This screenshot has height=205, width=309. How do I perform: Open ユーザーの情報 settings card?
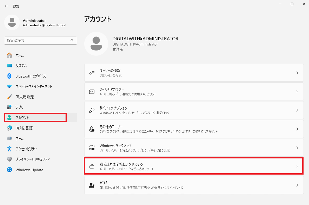click(194, 73)
